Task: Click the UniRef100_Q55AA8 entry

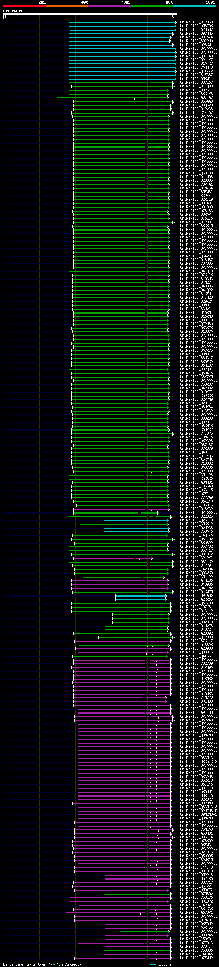Action: [196, 101]
